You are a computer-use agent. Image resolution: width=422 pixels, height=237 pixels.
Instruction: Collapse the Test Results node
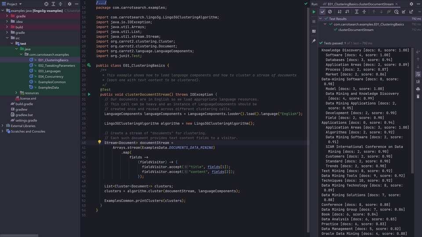click(320, 19)
